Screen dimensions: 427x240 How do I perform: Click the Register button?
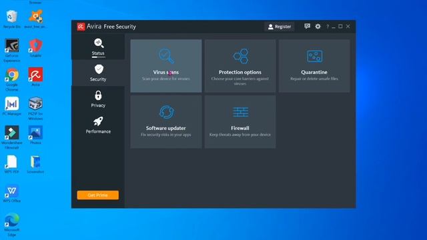[279, 27]
